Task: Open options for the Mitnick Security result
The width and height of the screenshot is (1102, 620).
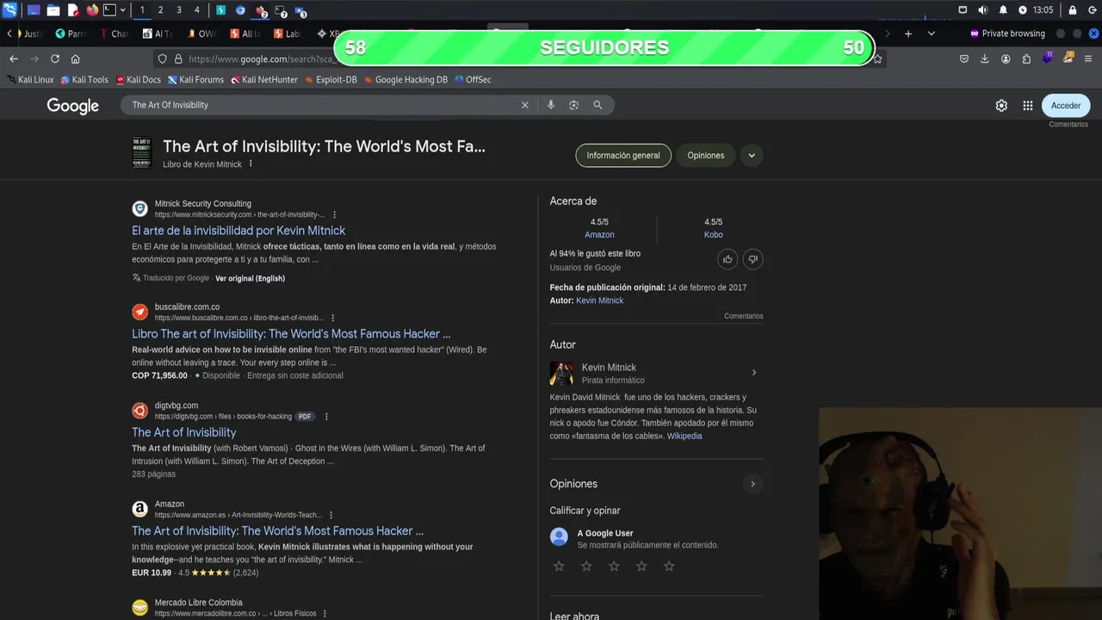Action: [x=335, y=214]
